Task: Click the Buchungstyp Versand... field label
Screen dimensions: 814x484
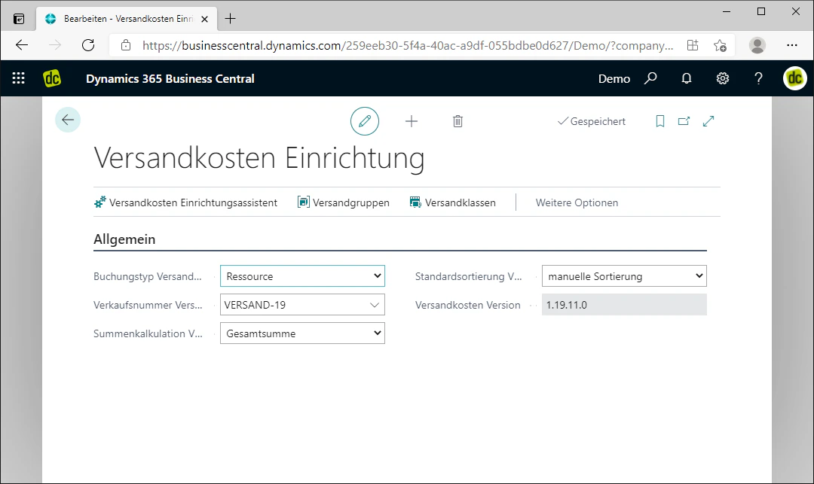Action: tap(148, 276)
